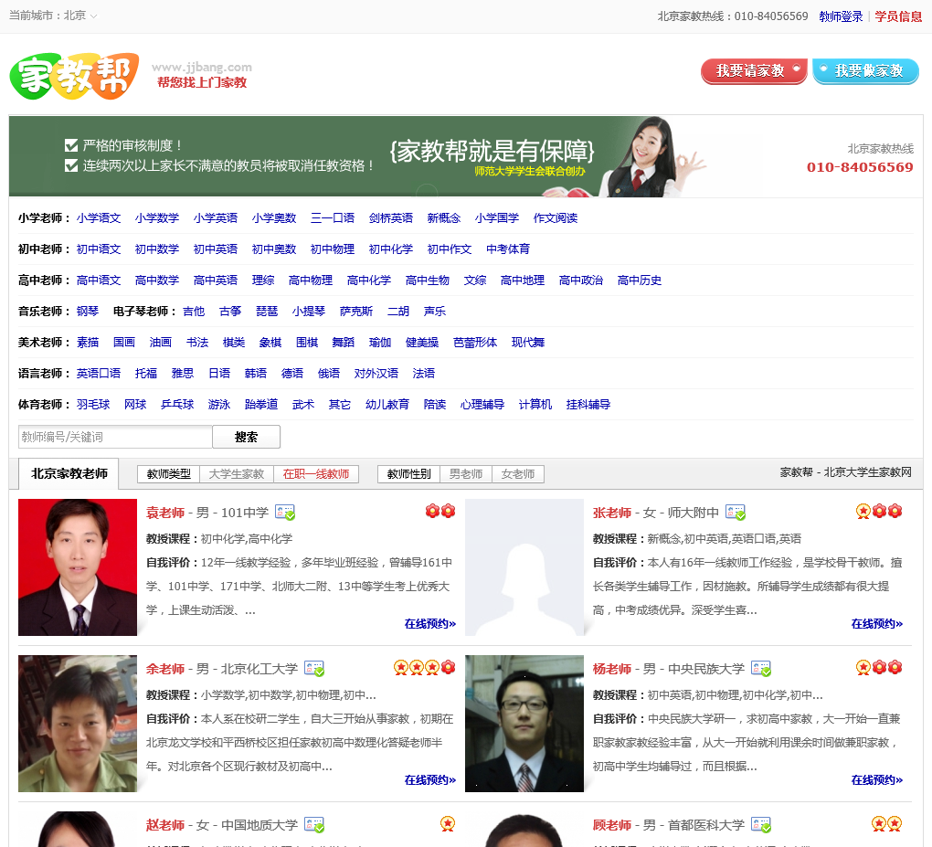The image size is (932, 847).
Task: Select 萨克斯 instrument link
Action: pyautogui.click(x=356, y=311)
